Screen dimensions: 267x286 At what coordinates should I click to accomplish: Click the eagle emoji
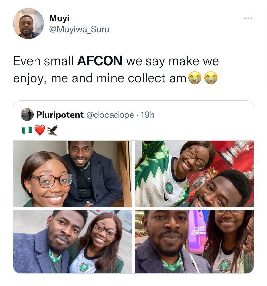53,130
